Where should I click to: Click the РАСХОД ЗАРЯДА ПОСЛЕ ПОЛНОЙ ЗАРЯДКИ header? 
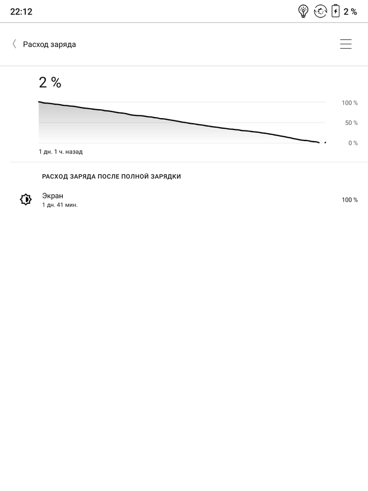(111, 176)
